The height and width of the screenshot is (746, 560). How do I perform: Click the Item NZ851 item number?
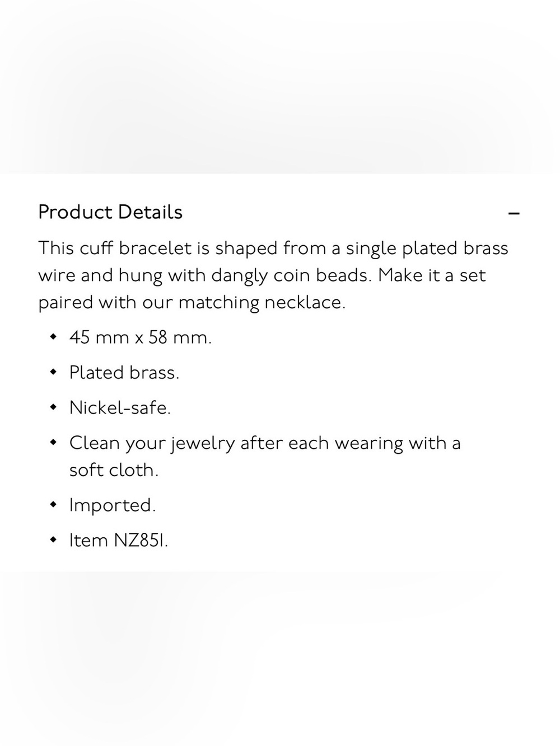(119, 541)
